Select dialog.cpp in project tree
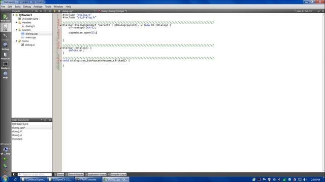This screenshot has height=182, width=325. click(31, 34)
